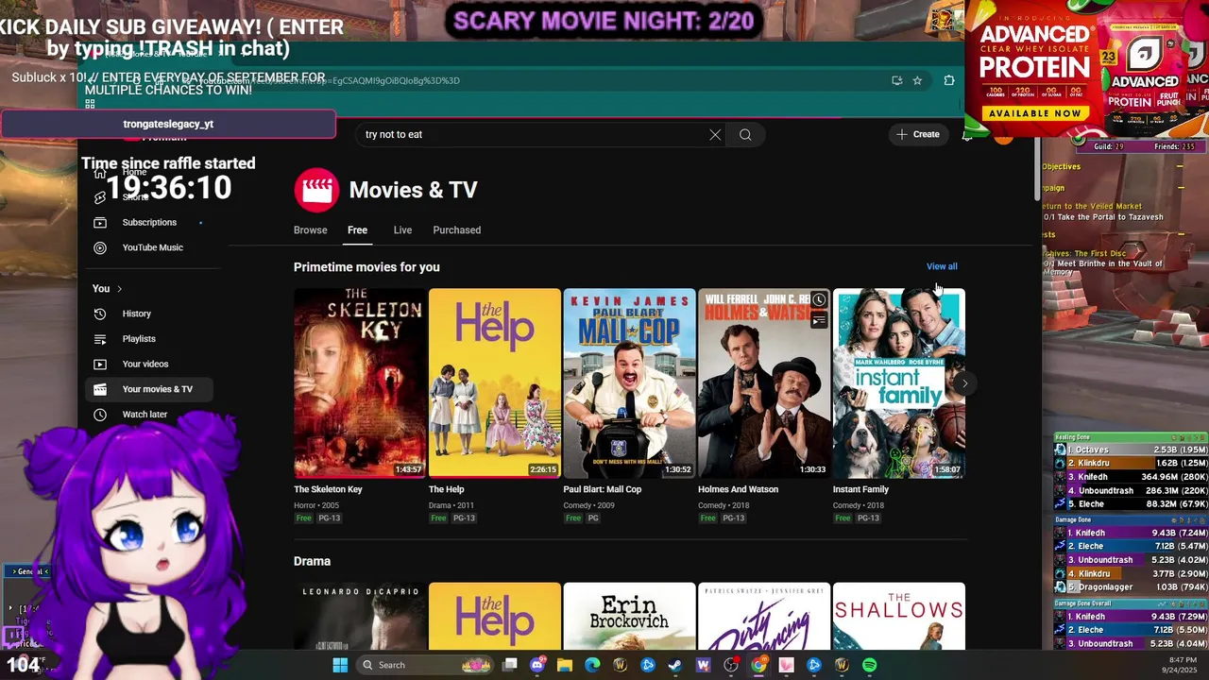Click The Help poster in the Drama row
This screenshot has height=680, width=1209.
pos(494,616)
